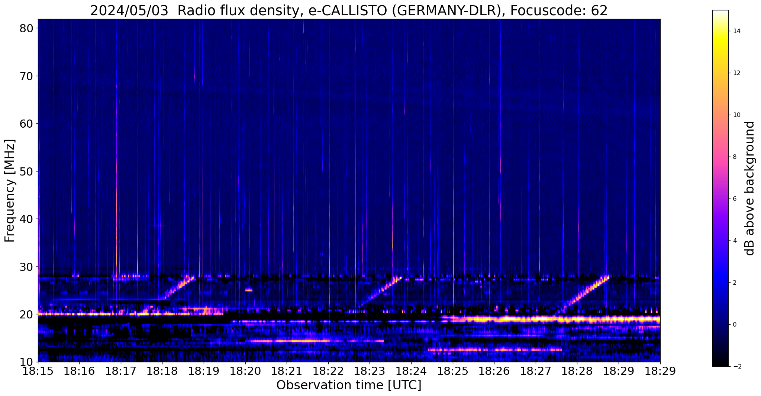The height and width of the screenshot is (396, 761).
Task: Click the plot title mentioning e-CALLISTO GERMANY-DLR
Action: 349,10
